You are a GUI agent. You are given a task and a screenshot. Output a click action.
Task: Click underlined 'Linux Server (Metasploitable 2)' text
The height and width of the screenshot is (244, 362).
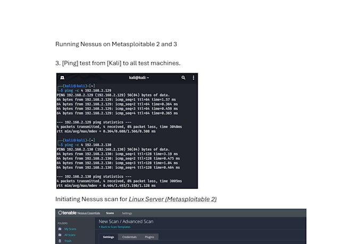(x=172, y=199)
